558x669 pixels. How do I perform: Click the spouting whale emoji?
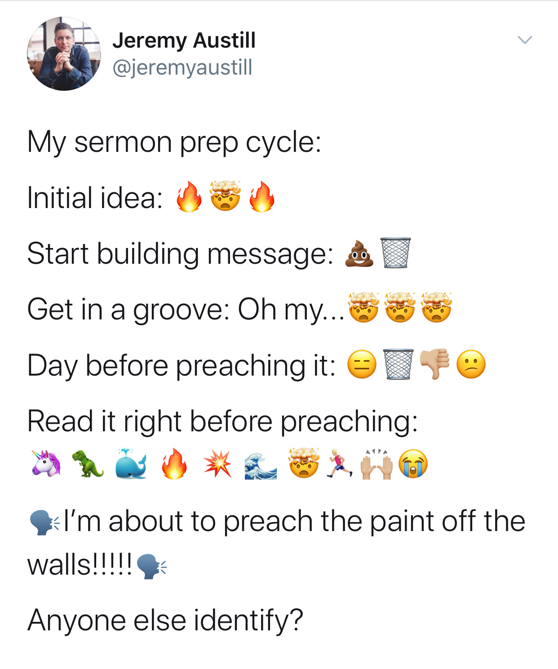pos(131,463)
